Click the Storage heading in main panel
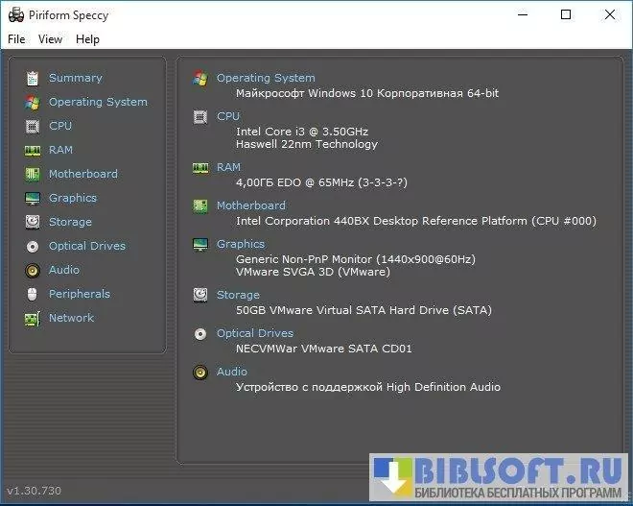Viewport: 633px width, 506px height. (238, 295)
